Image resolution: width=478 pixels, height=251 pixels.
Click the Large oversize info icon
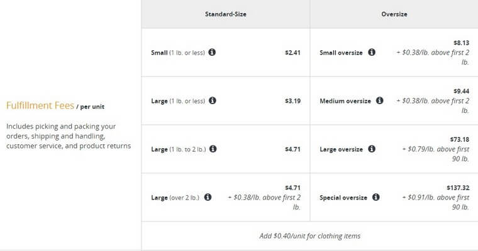(x=372, y=149)
